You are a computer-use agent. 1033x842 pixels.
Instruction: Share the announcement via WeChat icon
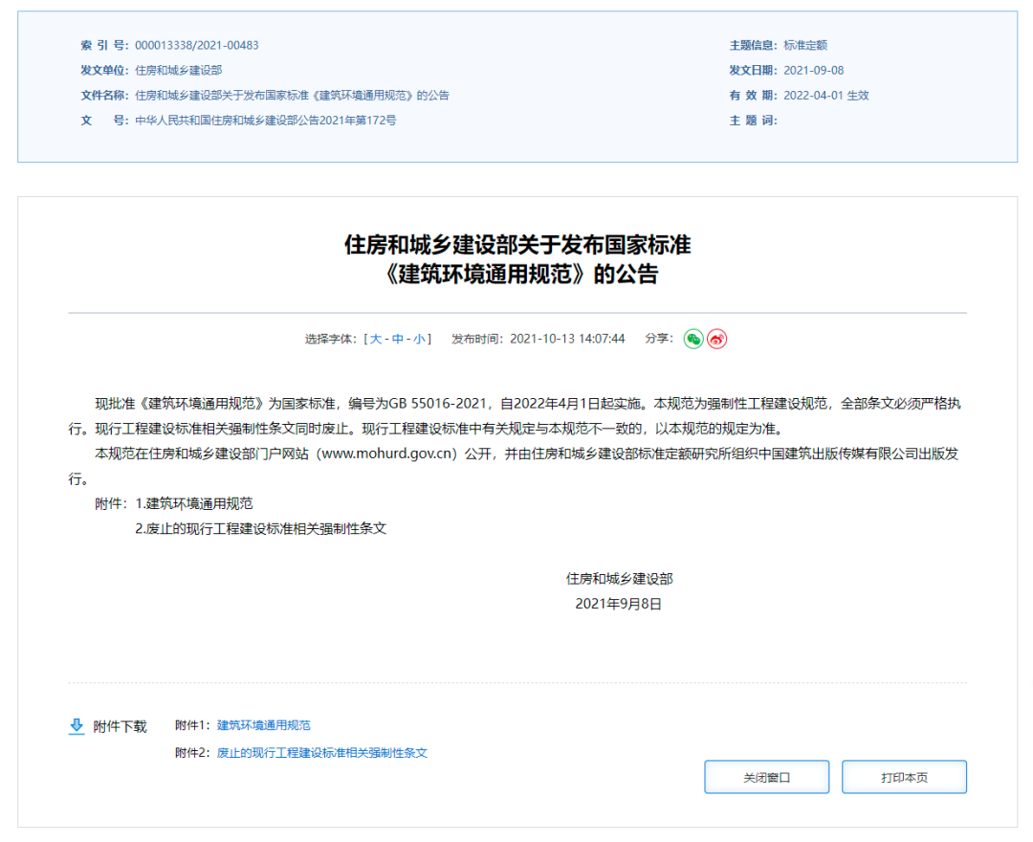point(693,339)
